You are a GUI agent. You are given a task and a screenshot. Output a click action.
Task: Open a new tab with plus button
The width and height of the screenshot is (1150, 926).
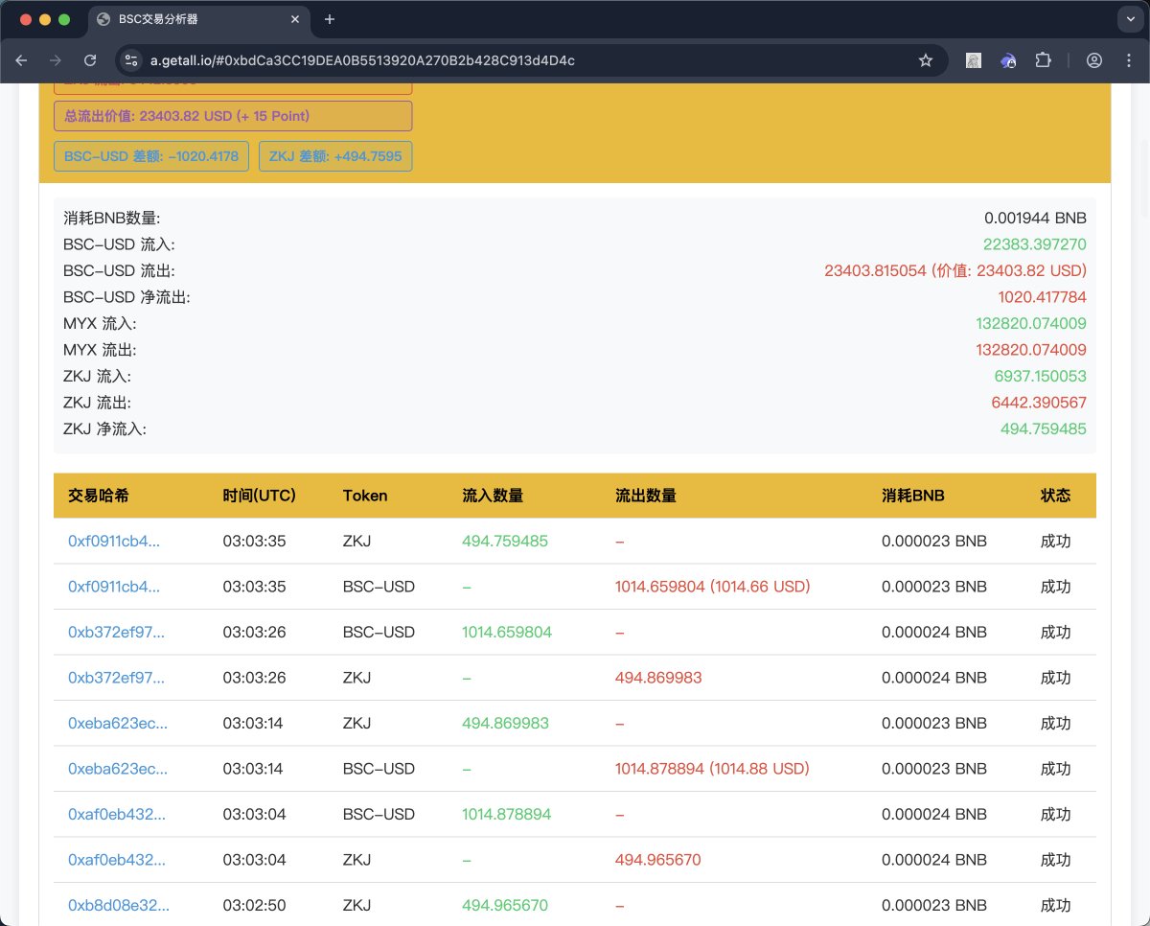tap(330, 19)
